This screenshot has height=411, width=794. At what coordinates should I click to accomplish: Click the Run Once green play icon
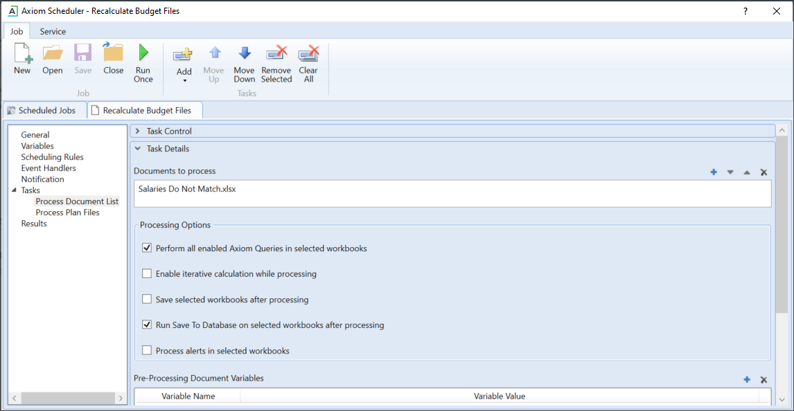coord(143,54)
